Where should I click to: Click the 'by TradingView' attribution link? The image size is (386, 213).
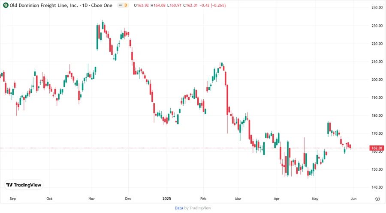tap(198, 208)
